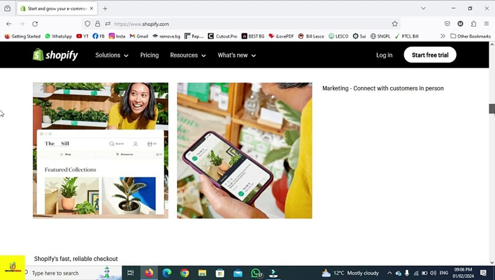Open File Explorer from taskbar

pos(202,273)
